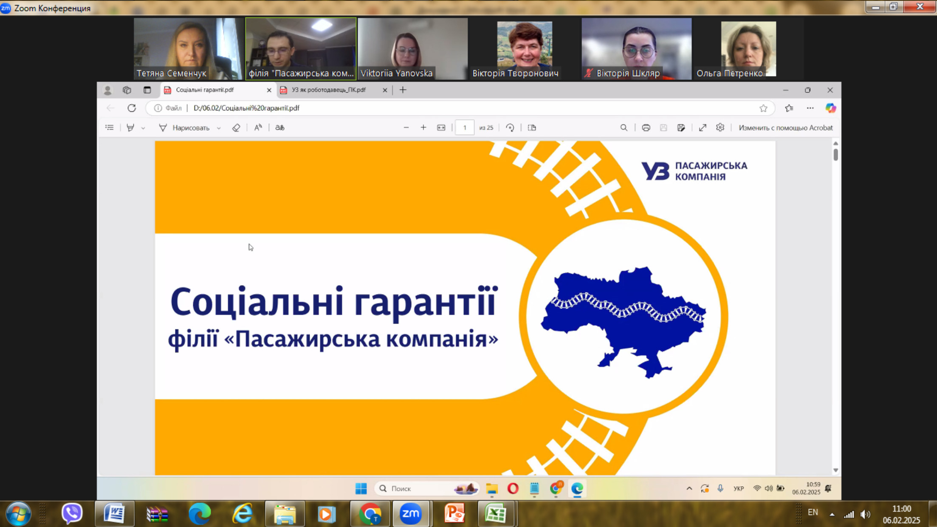
Task: Close the УЗ як роботодавець_ПК.pdf tab
Action: [385, 90]
